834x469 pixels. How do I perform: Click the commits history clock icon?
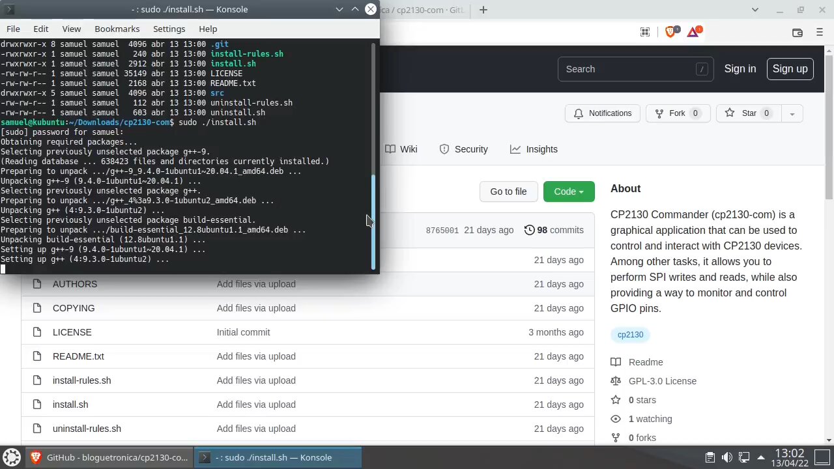[529, 230]
